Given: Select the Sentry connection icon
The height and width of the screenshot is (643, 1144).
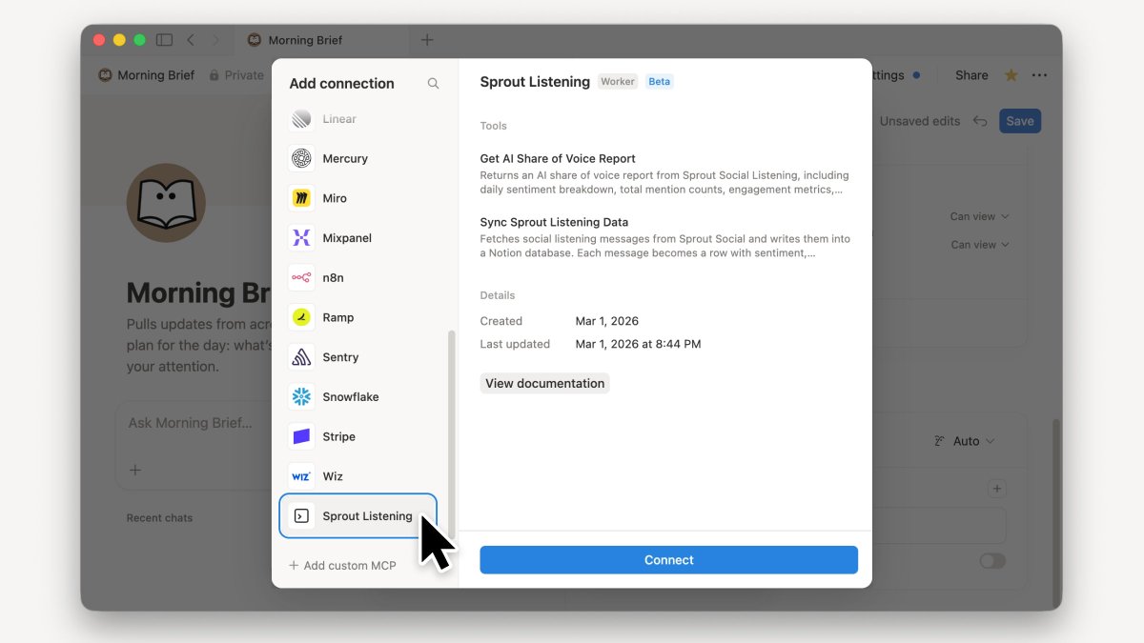Looking at the screenshot, I should tap(301, 357).
